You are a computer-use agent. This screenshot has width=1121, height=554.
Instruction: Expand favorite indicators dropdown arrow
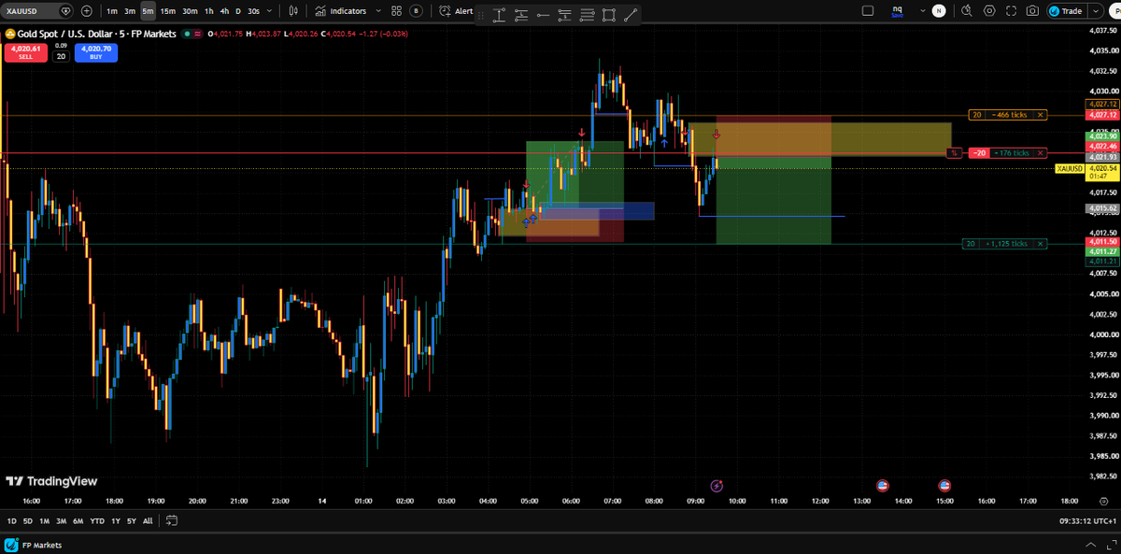coord(378,11)
